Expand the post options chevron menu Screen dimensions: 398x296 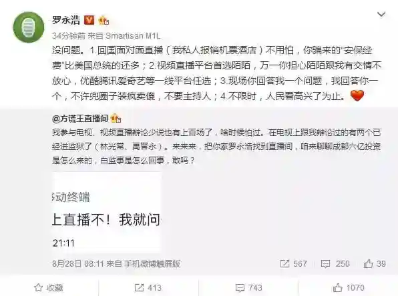click(381, 15)
